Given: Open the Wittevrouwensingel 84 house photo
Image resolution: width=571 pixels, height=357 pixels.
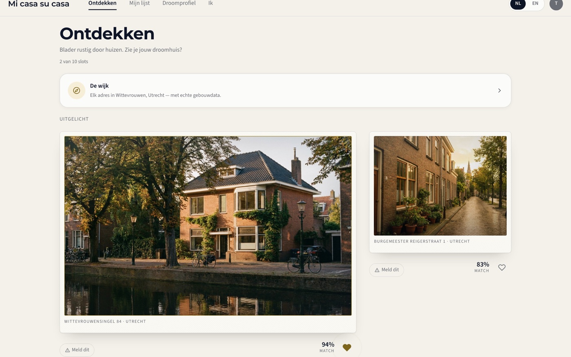Looking at the screenshot, I should pyautogui.click(x=208, y=226).
